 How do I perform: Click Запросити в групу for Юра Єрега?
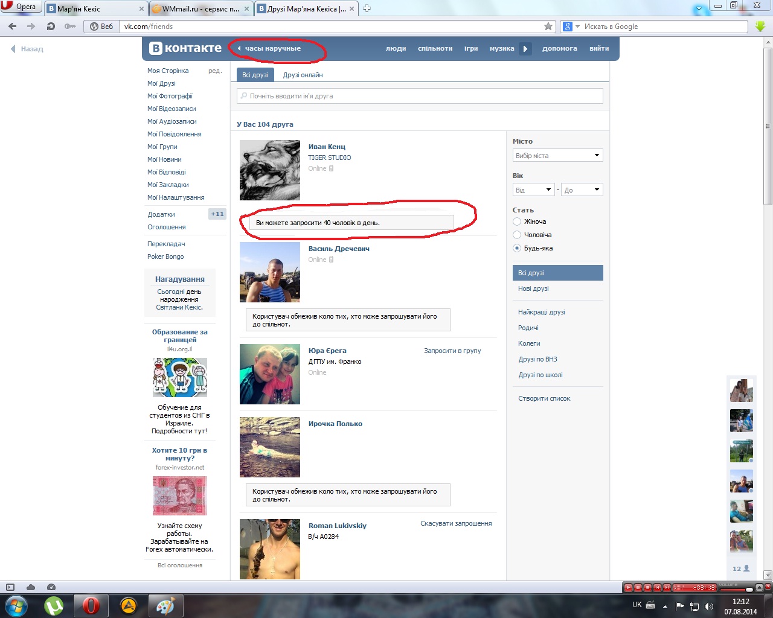[x=452, y=351]
